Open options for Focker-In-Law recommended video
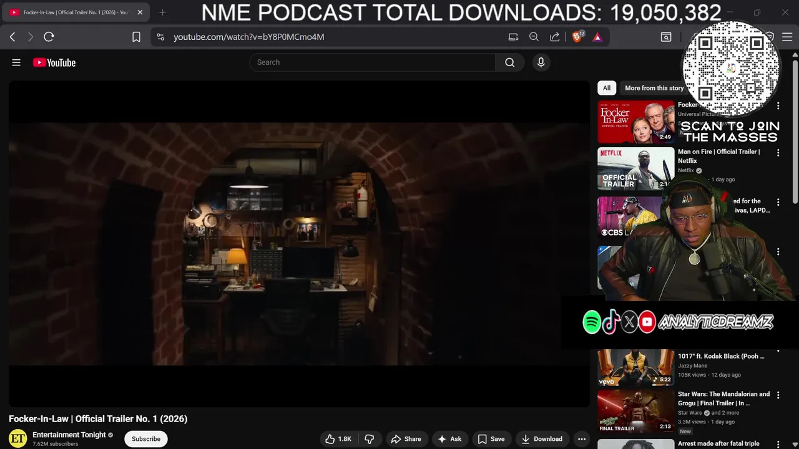 (x=778, y=106)
